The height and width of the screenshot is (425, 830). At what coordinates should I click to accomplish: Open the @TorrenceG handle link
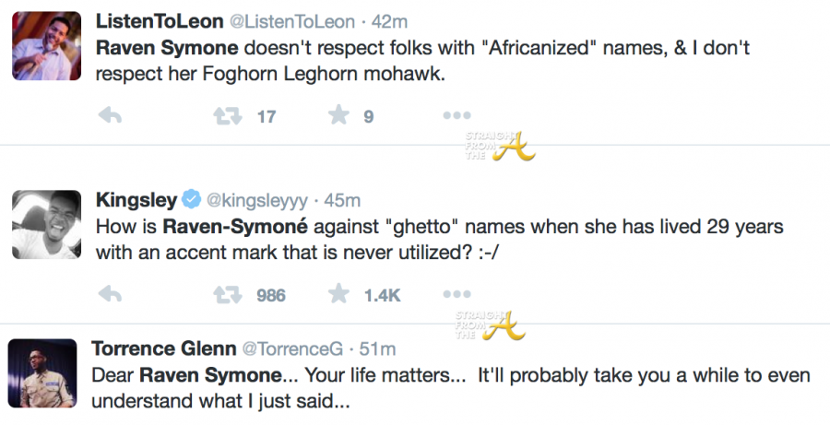(x=292, y=348)
